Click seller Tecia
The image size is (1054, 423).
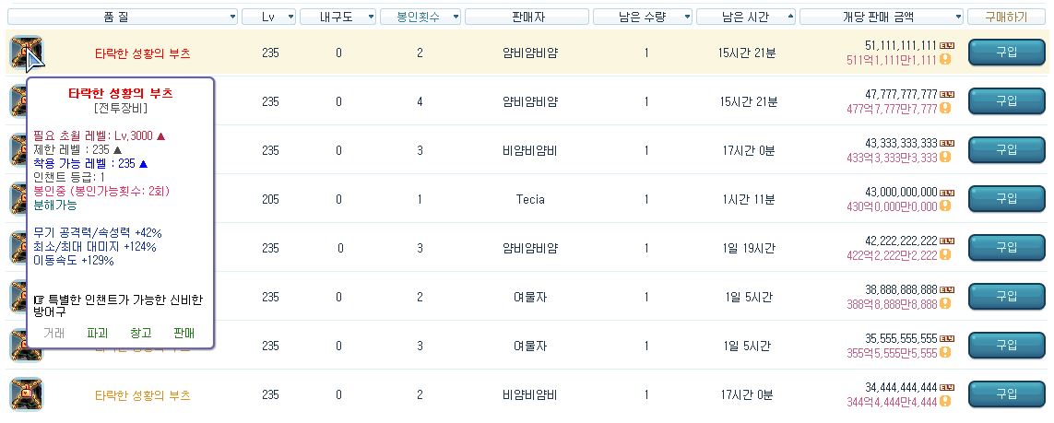tap(530, 199)
